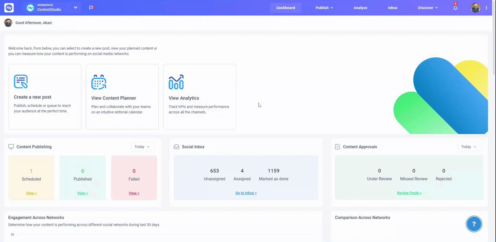
Task: Click the Scheduled label in yellow card
Action: coord(31,179)
